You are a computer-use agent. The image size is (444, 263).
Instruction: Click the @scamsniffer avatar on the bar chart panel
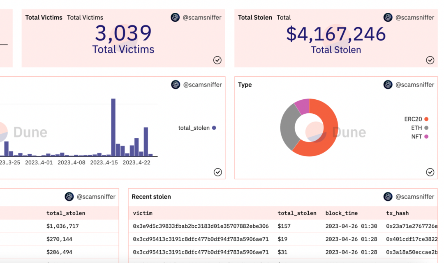click(x=175, y=85)
